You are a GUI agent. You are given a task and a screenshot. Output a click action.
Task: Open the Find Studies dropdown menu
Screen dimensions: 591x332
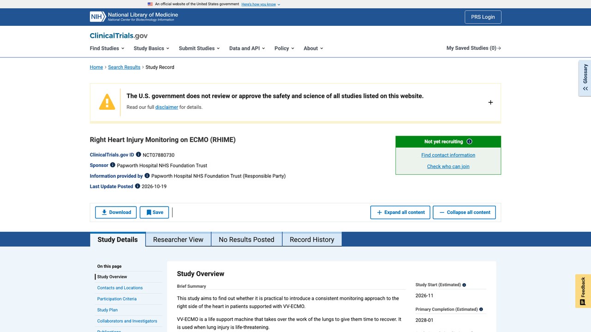tap(107, 48)
